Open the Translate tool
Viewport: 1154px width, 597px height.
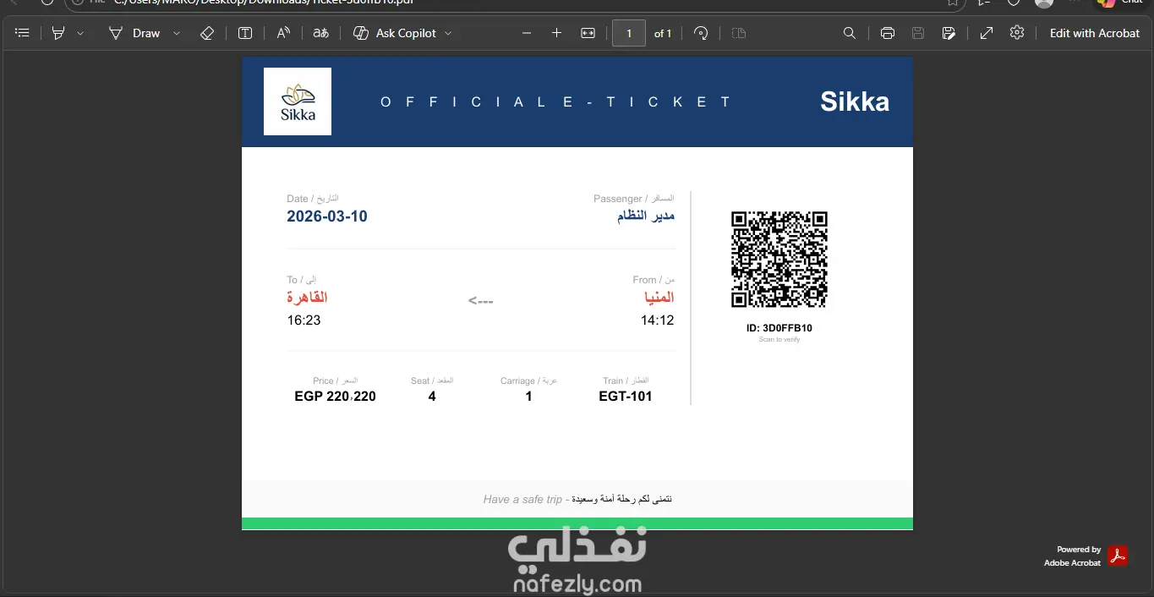click(x=320, y=33)
